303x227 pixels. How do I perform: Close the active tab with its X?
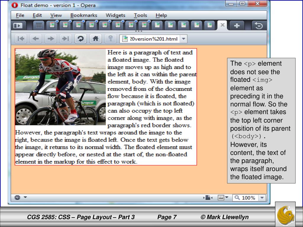tap(223, 25)
